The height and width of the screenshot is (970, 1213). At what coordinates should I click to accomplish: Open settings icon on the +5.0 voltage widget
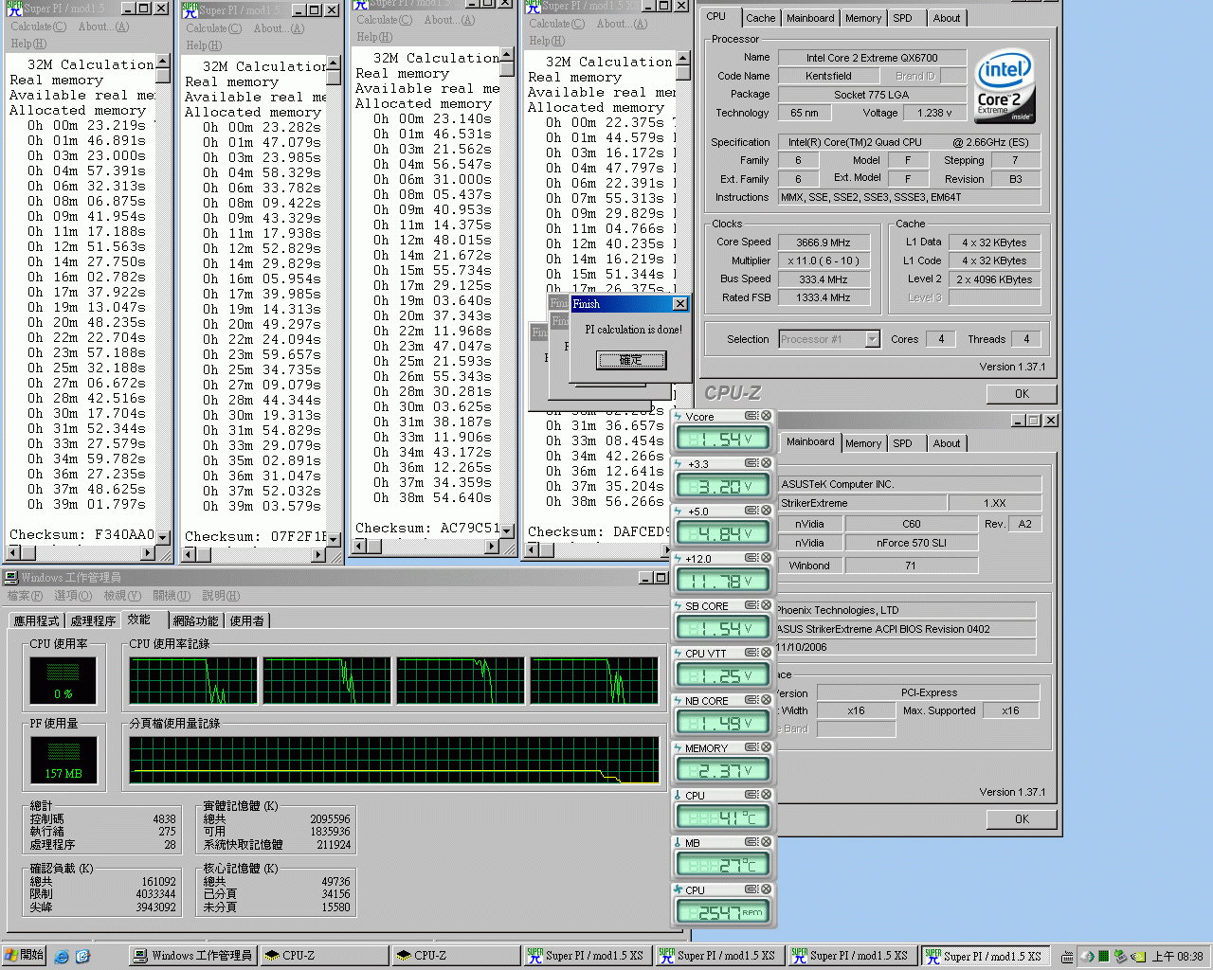point(751,511)
